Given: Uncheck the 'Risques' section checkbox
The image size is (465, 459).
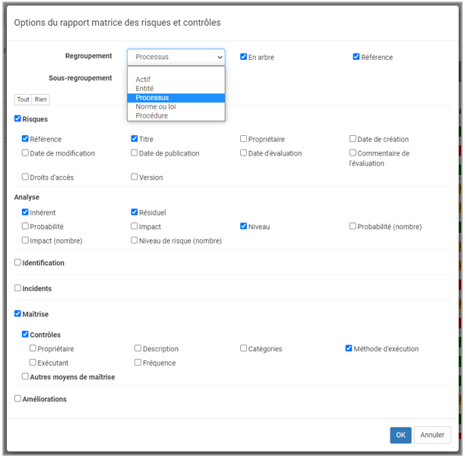Looking at the screenshot, I should pyautogui.click(x=18, y=119).
